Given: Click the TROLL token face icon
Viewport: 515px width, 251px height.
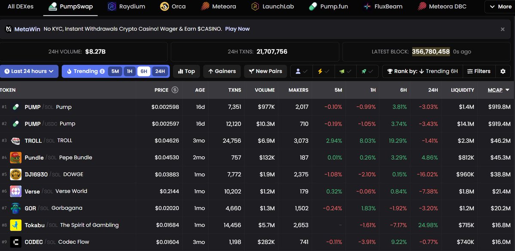Looking at the screenshot, I should 15,140.
